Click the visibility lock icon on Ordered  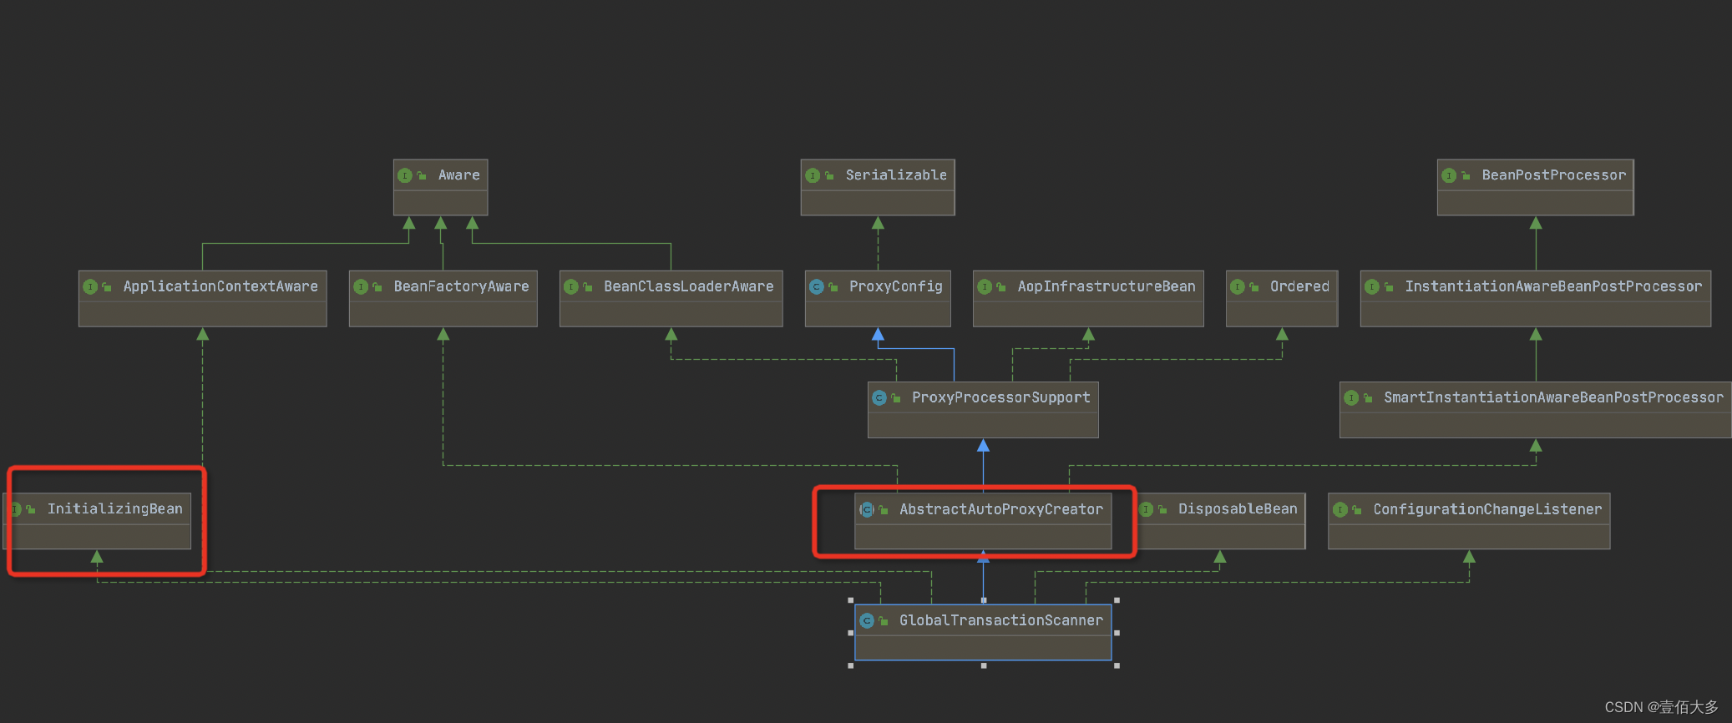click(1254, 287)
